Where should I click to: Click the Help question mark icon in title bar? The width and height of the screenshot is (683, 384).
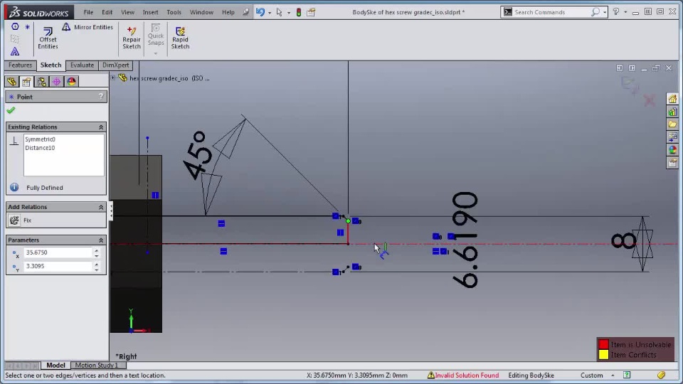coord(616,12)
